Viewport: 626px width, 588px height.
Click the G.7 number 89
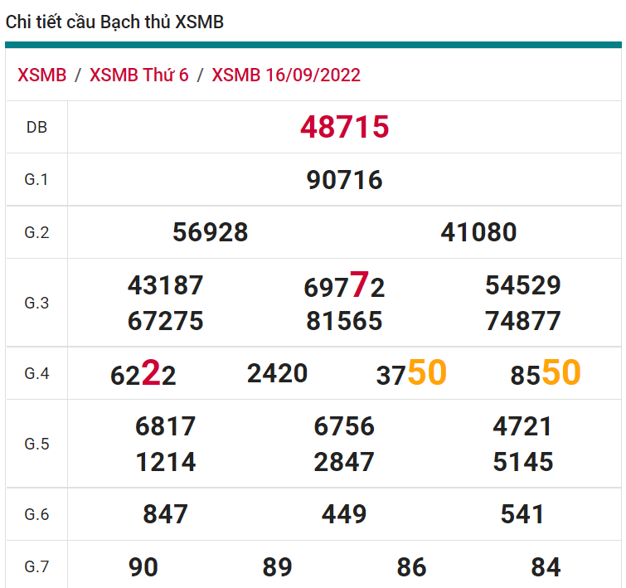point(277,568)
